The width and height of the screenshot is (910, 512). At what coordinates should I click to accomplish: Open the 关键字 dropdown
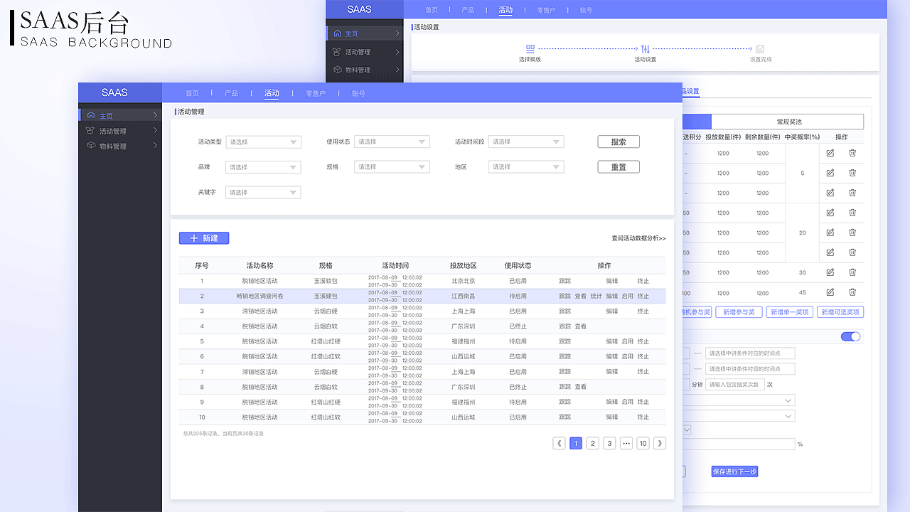263,192
